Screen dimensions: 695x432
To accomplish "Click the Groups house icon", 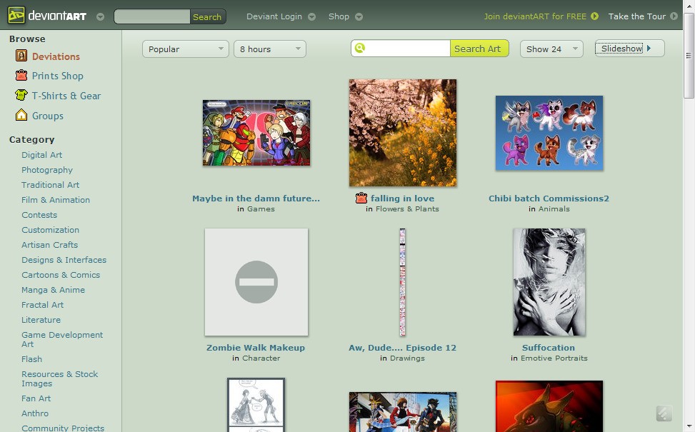I will (x=21, y=115).
